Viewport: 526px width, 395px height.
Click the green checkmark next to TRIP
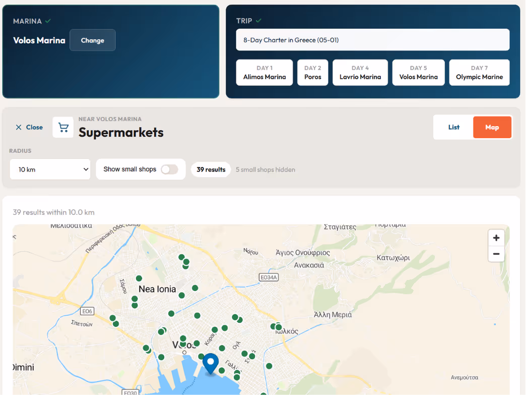coord(258,21)
